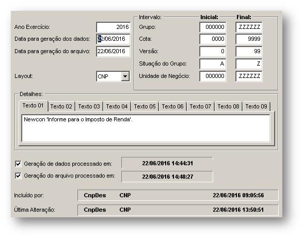Screen dimensions: 304x239
Task: Open the Layout dropdown arrow
Action: pos(125,76)
